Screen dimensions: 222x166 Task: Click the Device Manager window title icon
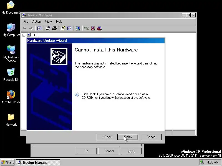point(24,15)
